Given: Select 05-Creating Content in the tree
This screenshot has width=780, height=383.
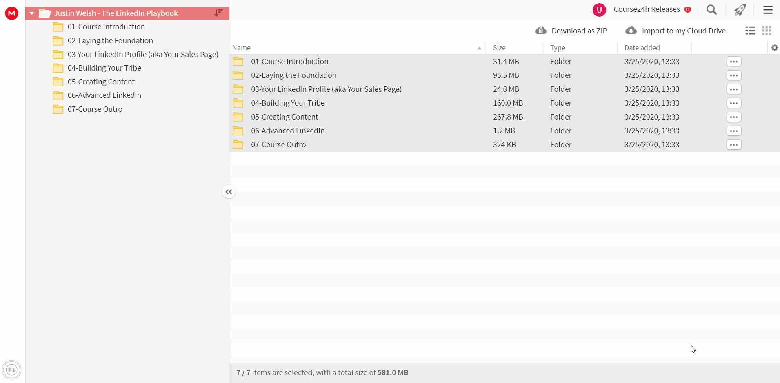Looking at the screenshot, I should click(101, 82).
